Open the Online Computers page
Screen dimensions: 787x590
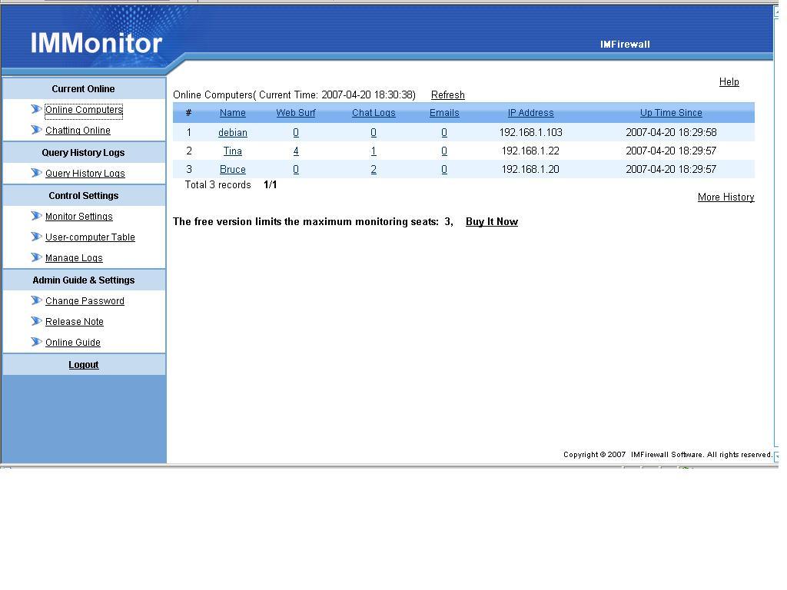tap(84, 109)
